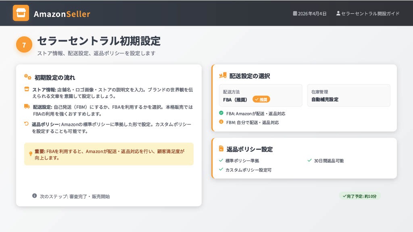Image resolution: width=413 pixels, height=232 pixels.
Task: Click the green check beside FBA: Amazonが配送
Action: (221, 113)
